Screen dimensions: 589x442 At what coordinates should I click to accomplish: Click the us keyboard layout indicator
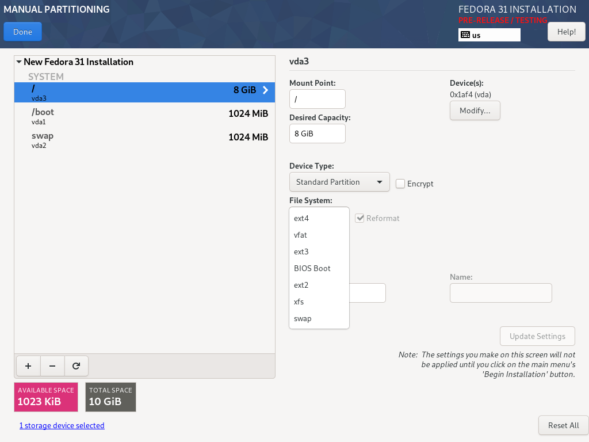coord(489,35)
